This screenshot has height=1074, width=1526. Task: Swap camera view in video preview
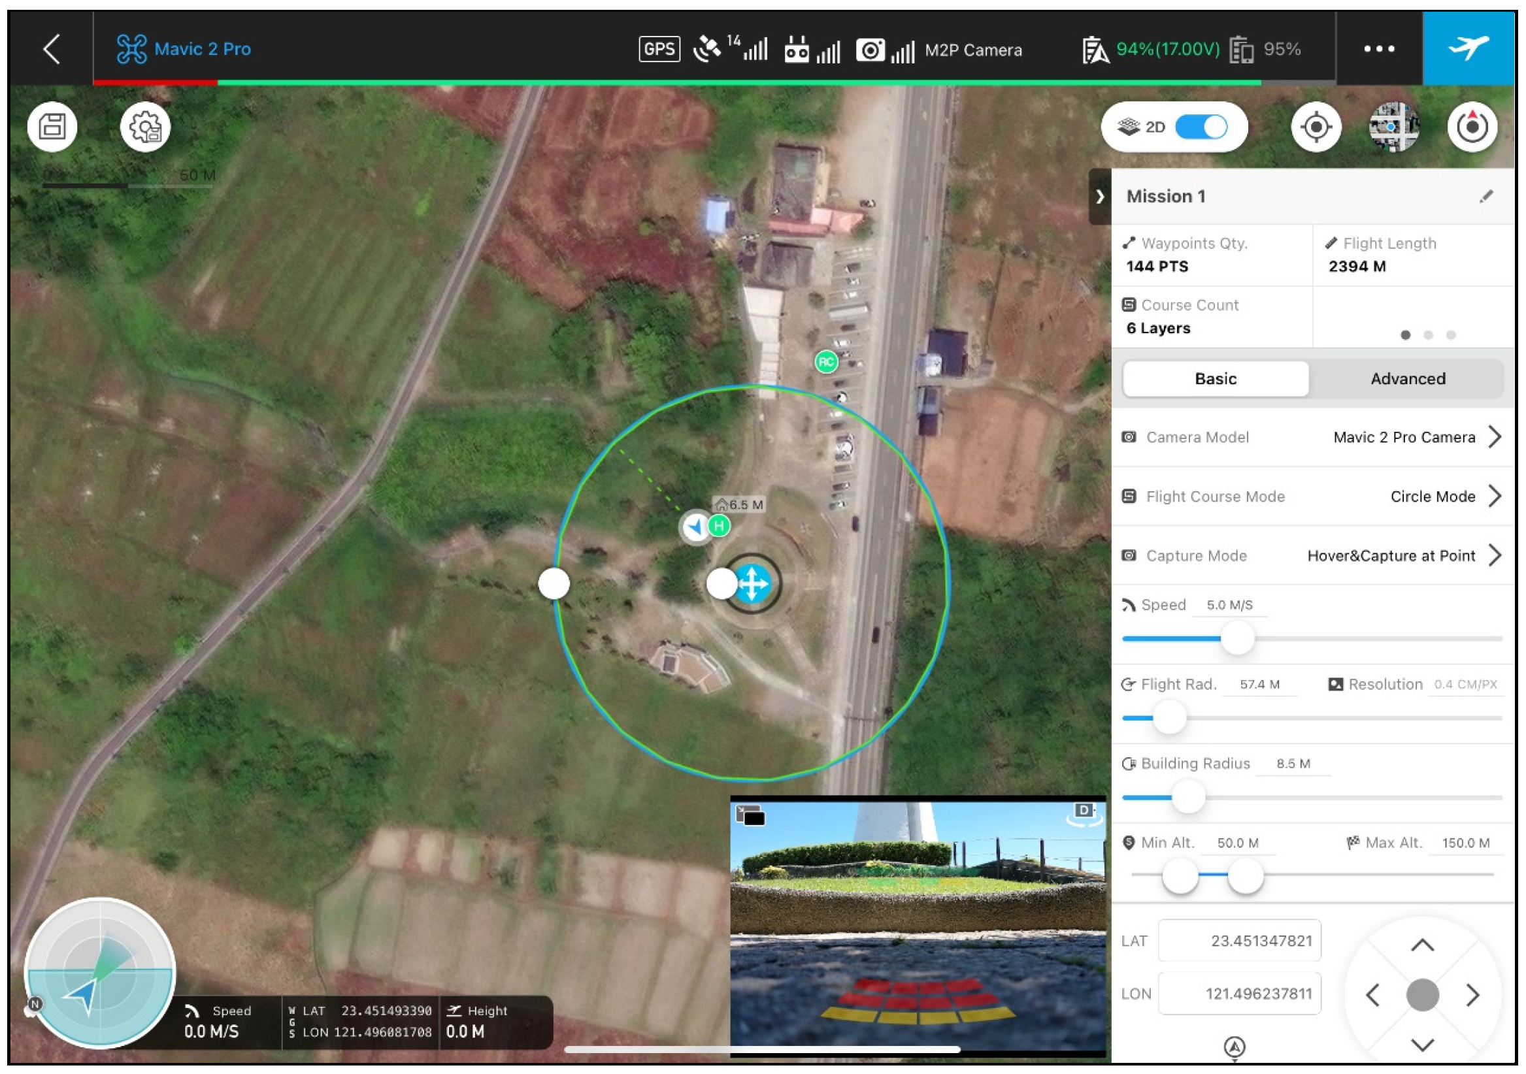pyautogui.click(x=750, y=816)
